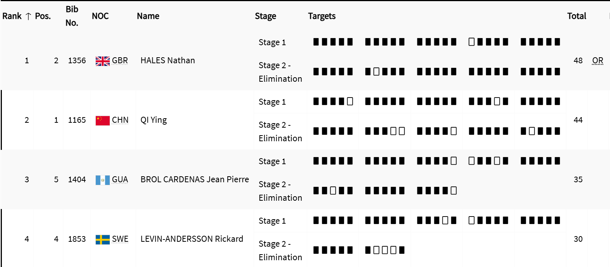Click the Sweden flag icon

[103, 240]
